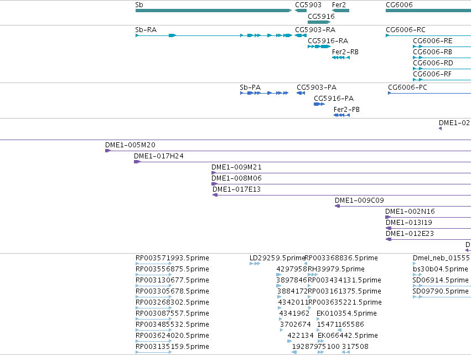Click the RP003368836.5prime EST label

coord(341,258)
